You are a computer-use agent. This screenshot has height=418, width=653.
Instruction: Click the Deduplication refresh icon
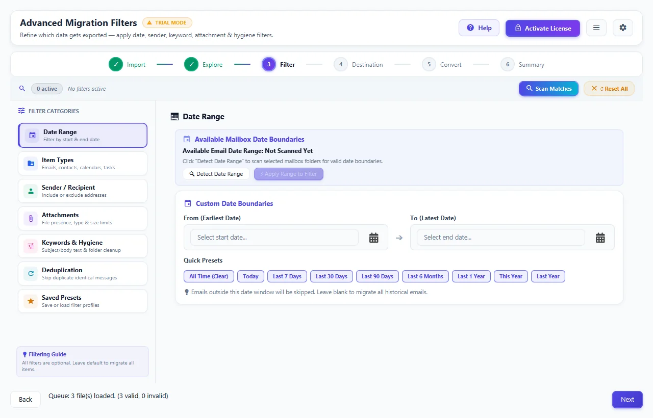[x=31, y=274]
